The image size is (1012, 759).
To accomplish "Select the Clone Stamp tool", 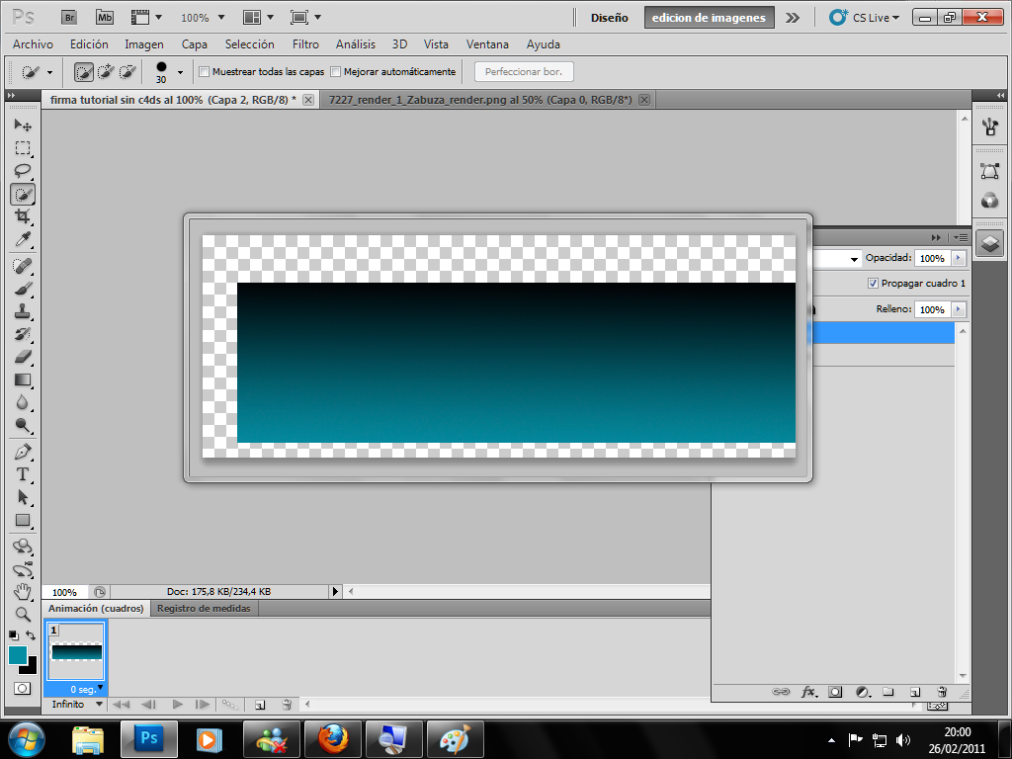I will [x=23, y=311].
